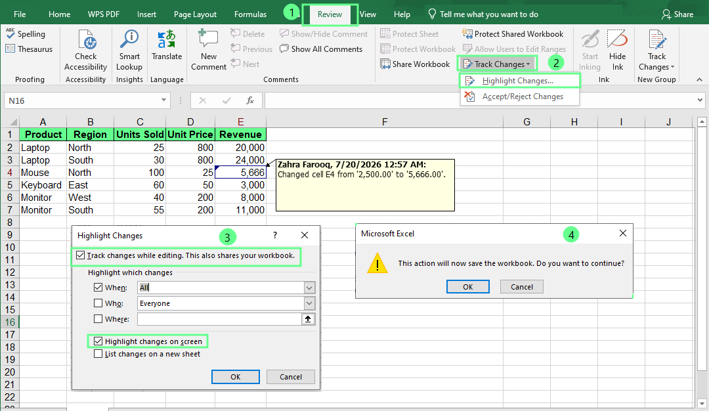
Task: Click Allow Users to Edit Ranges
Action: (514, 49)
